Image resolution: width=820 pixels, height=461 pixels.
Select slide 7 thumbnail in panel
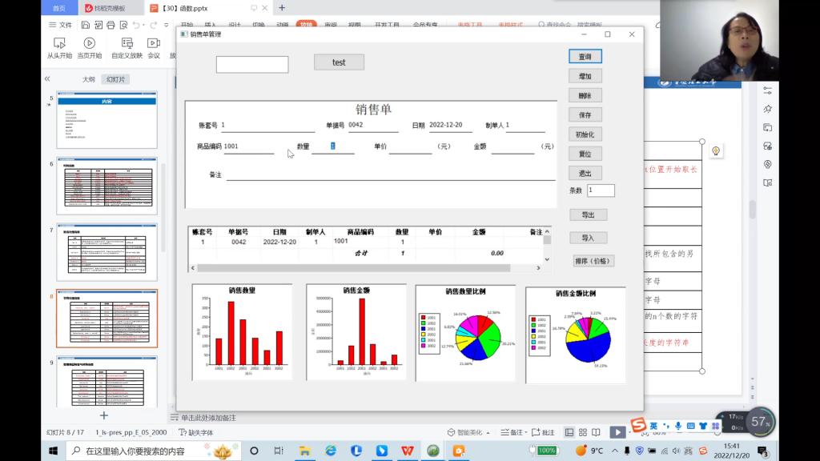pos(107,252)
